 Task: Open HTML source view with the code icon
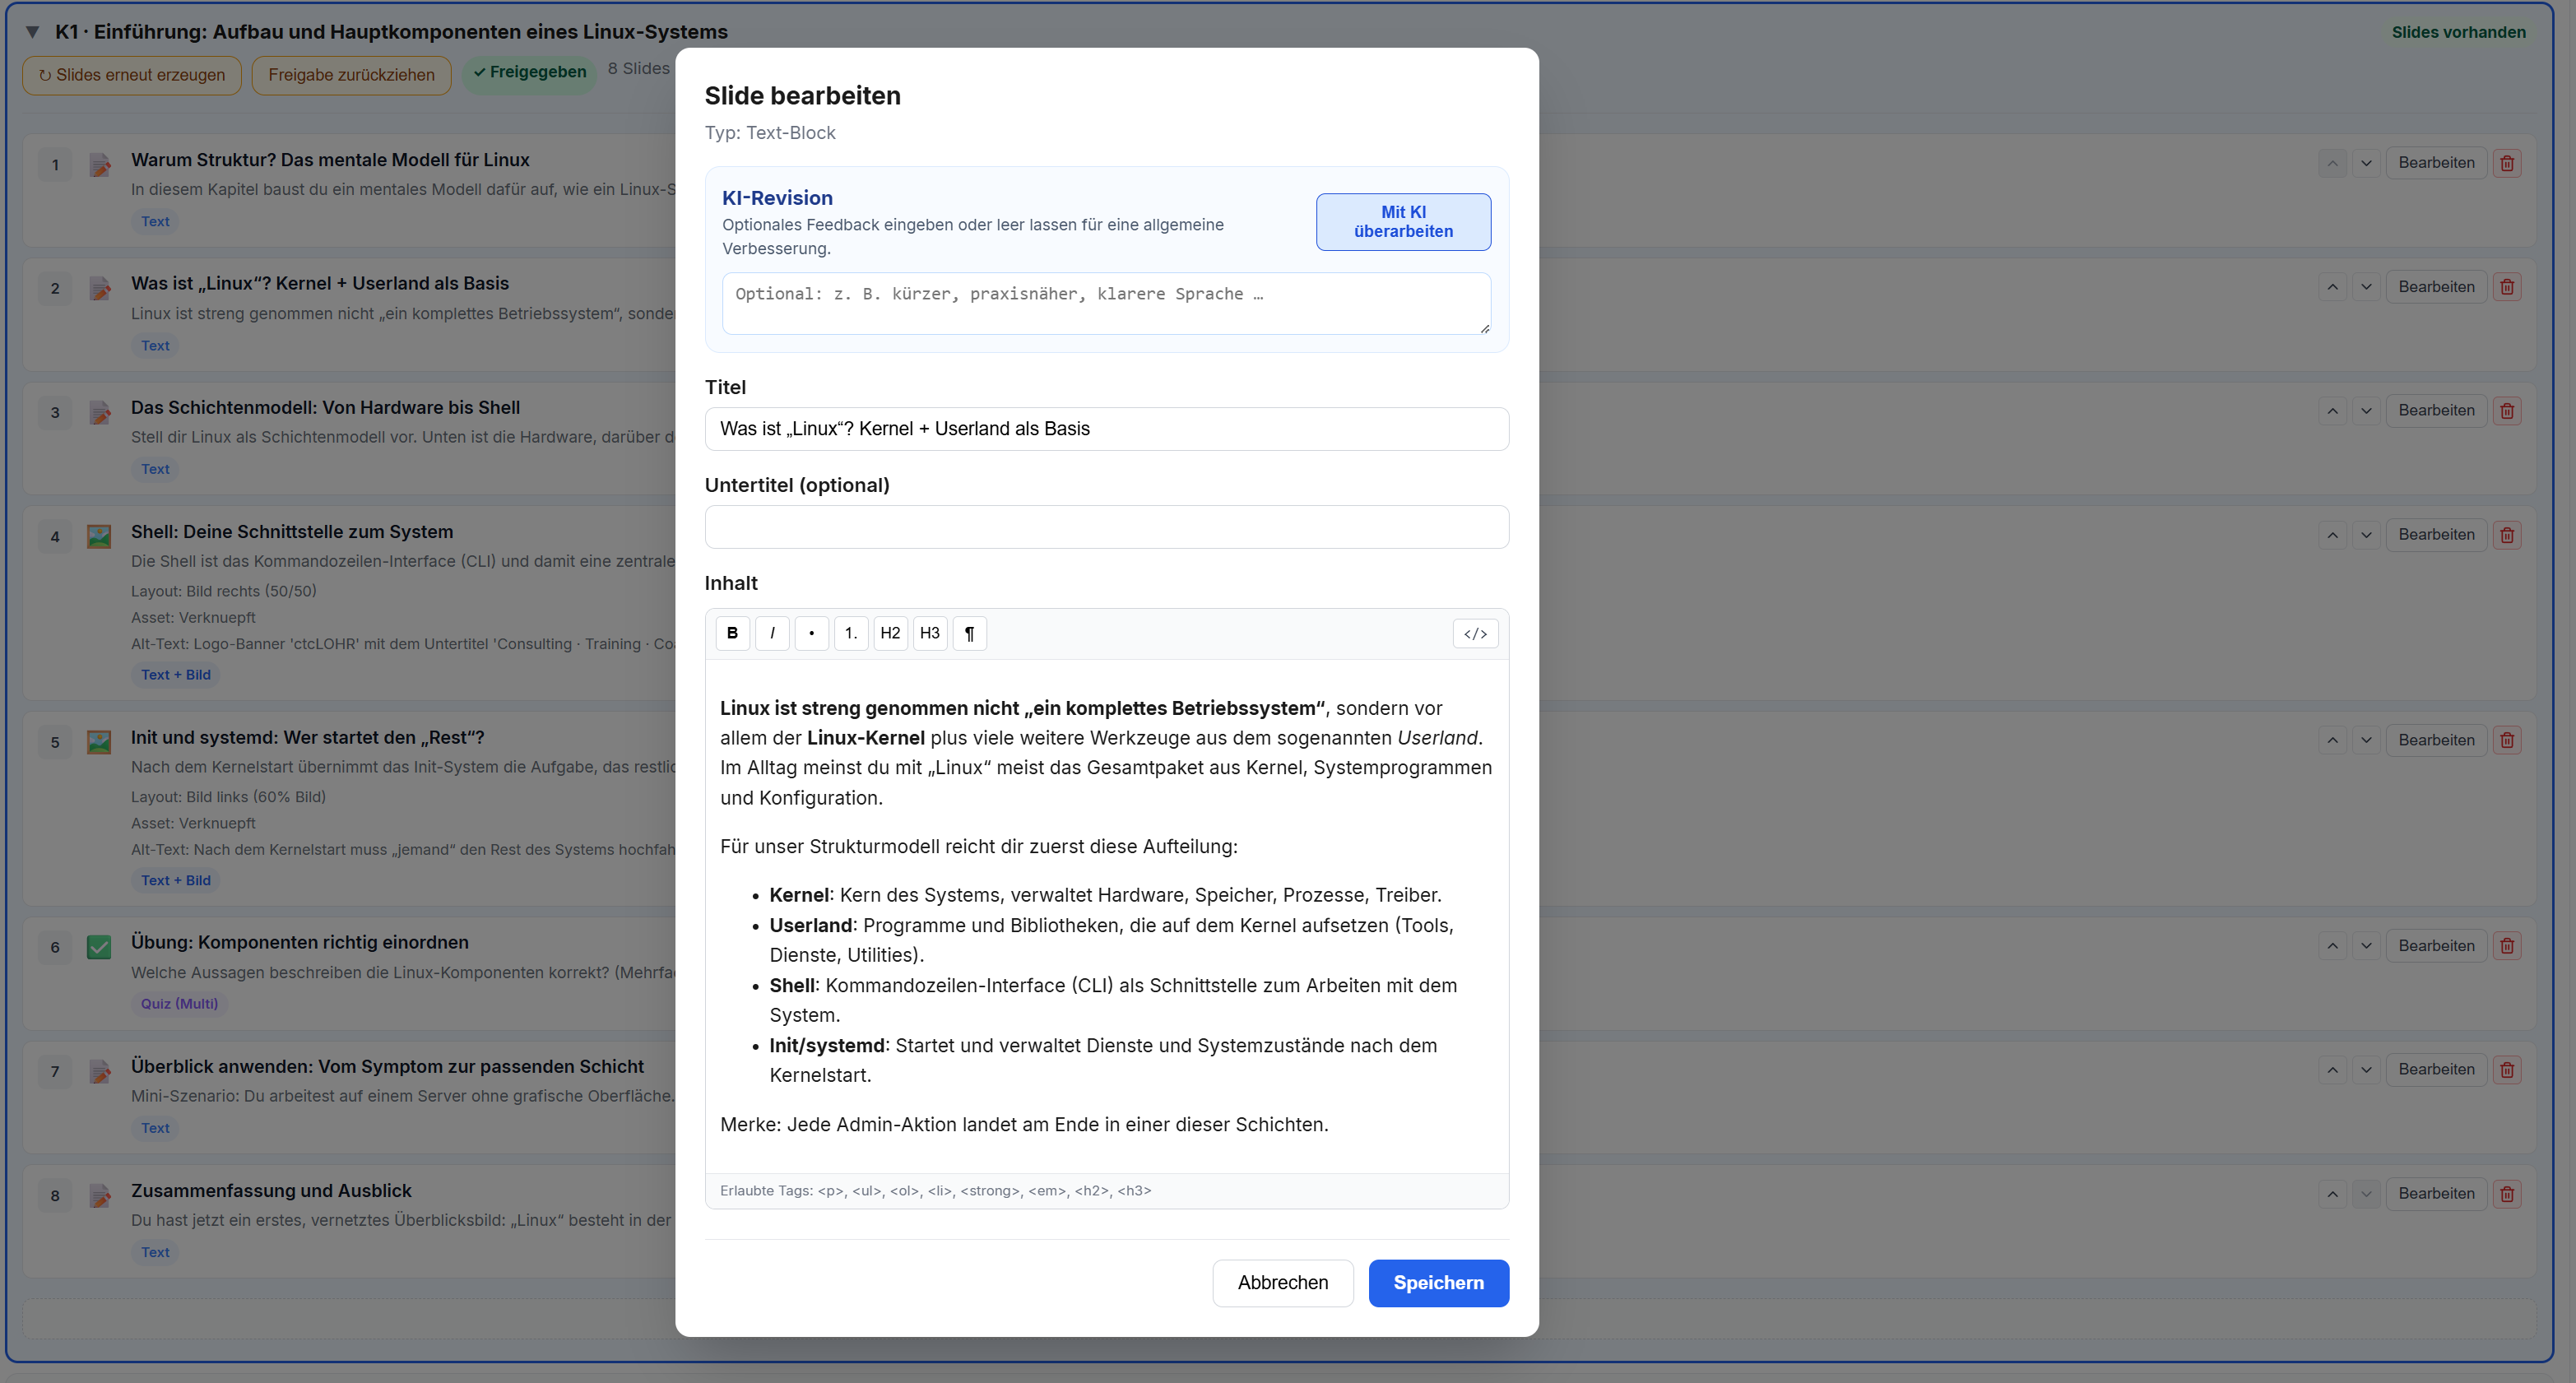point(1475,633)
